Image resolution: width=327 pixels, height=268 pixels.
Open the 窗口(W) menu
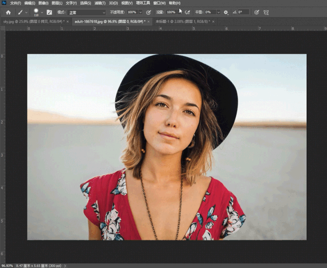click(x=159, y=3)
